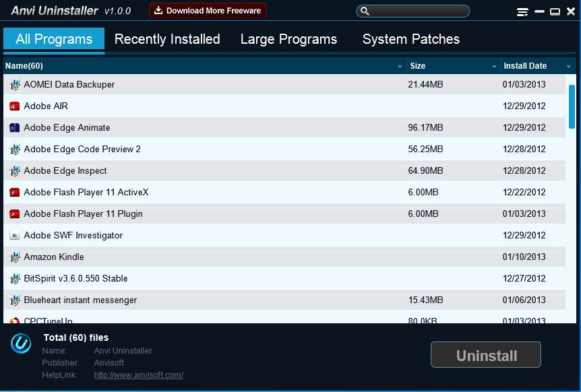Click the 15.43MB size value
This screenshot has height=392, width=581.
point(425,300)
